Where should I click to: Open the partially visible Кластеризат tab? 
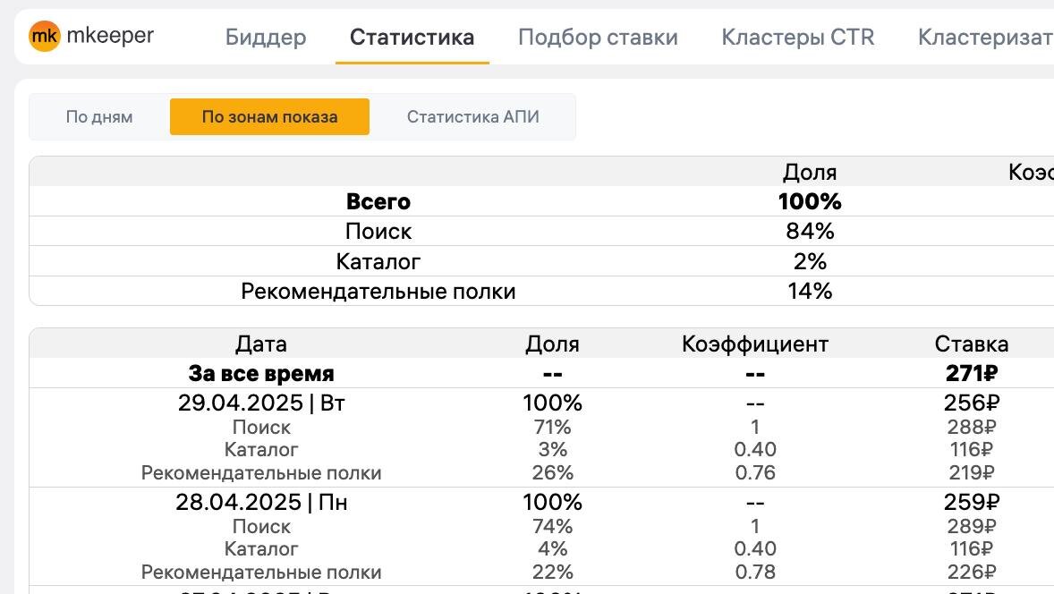coord(984,38)
